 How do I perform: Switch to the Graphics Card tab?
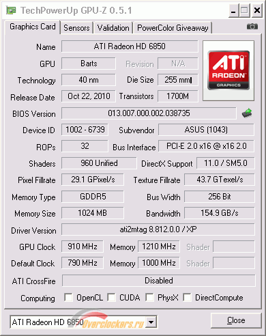[x=33, y=27]
